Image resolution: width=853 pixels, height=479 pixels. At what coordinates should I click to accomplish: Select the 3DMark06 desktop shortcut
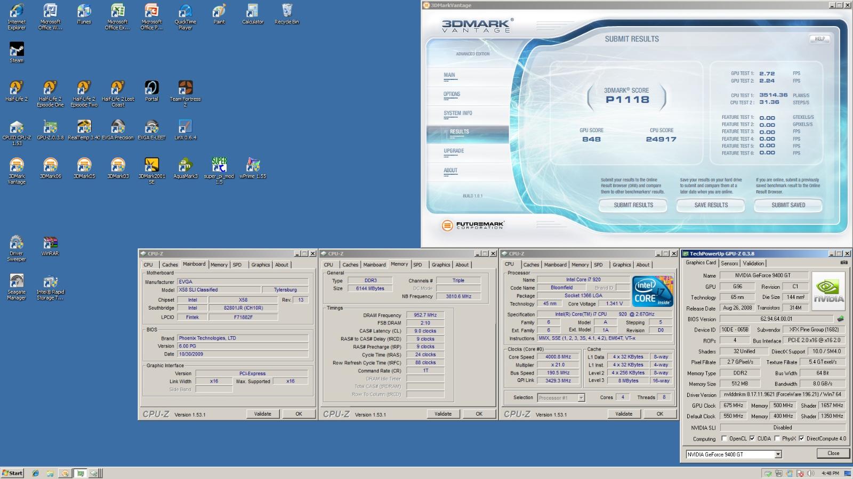[x=50, y=168]
